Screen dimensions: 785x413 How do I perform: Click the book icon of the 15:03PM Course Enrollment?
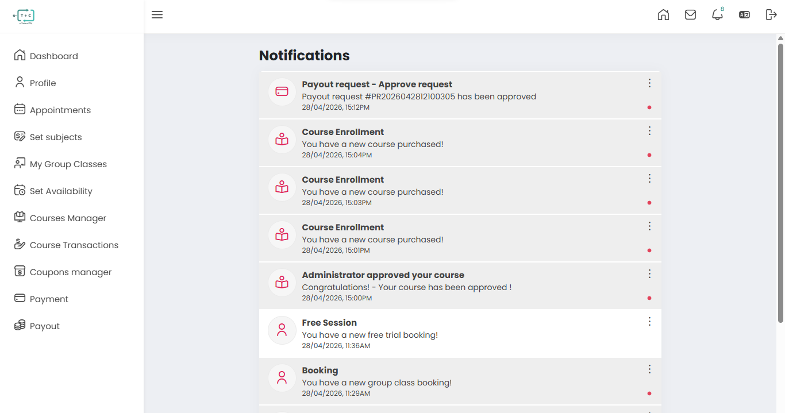click(x=282, y=187)
